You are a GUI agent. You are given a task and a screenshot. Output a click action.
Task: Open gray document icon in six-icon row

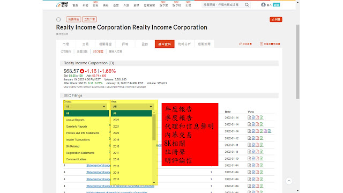click(x=249, y=131)
